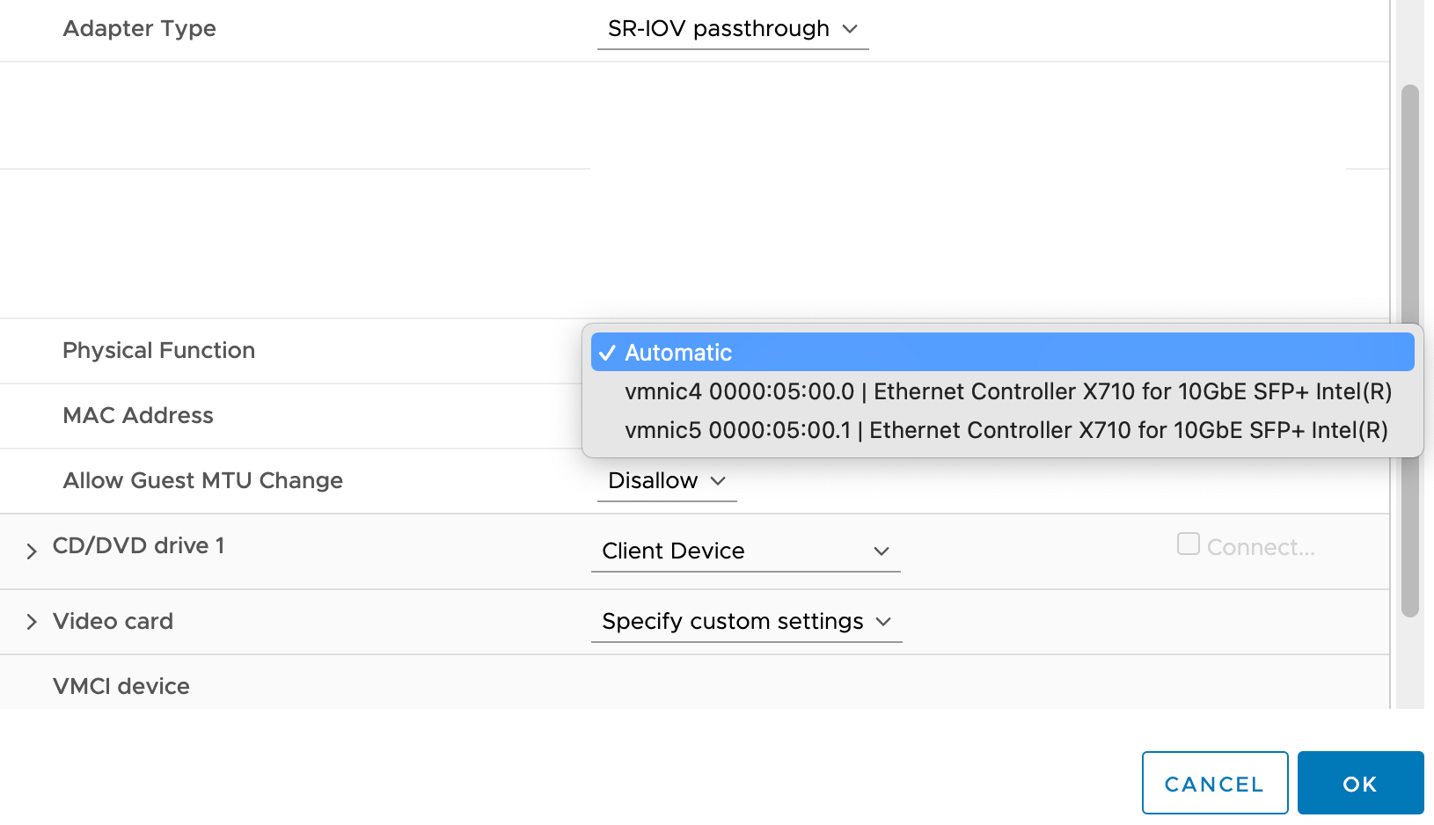1434x825 pixels.
Task: Open Video card custom settings dropdown
Action: 745,622
